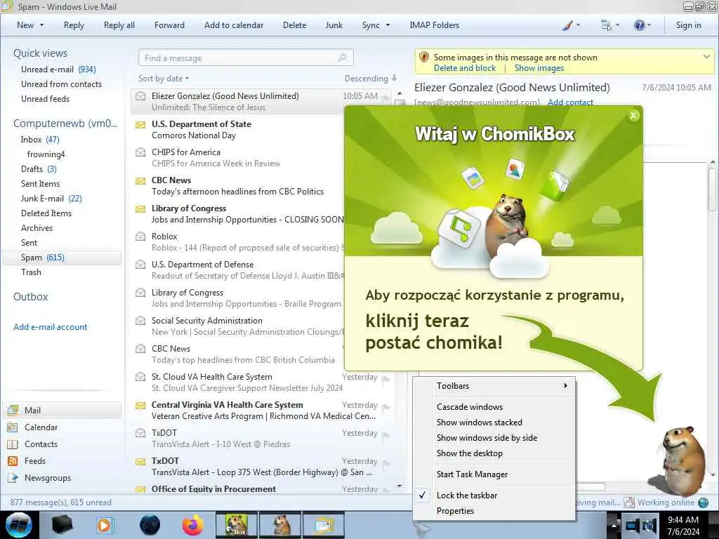Click the Feeds RSS icon
The width and height of the screenshot is (719, 539).
pyautogui.click(x=13, y=461)
